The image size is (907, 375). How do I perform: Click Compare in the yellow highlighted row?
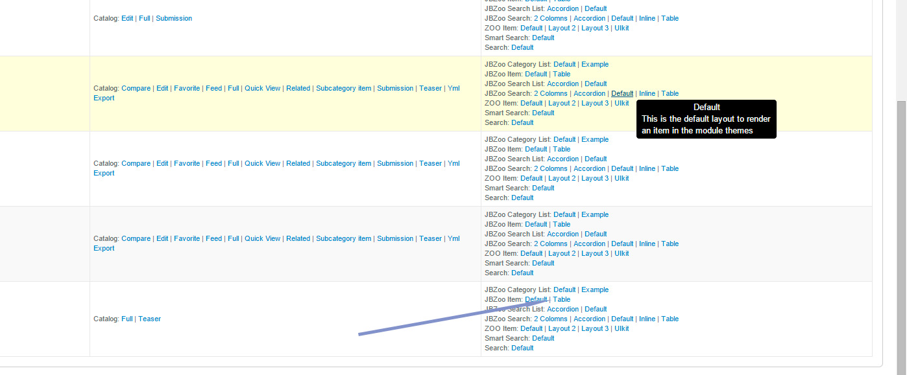[136, 88]
